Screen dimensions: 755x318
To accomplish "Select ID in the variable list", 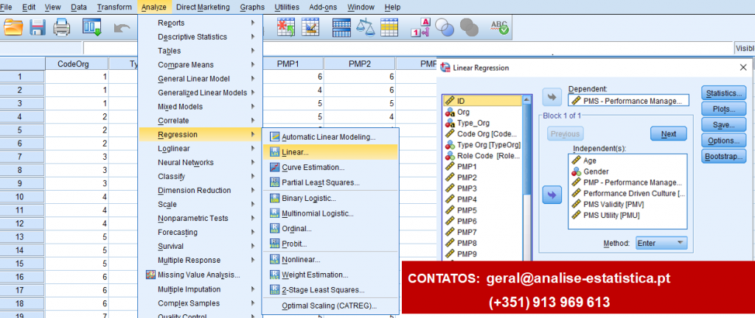I will click(482, 101).
